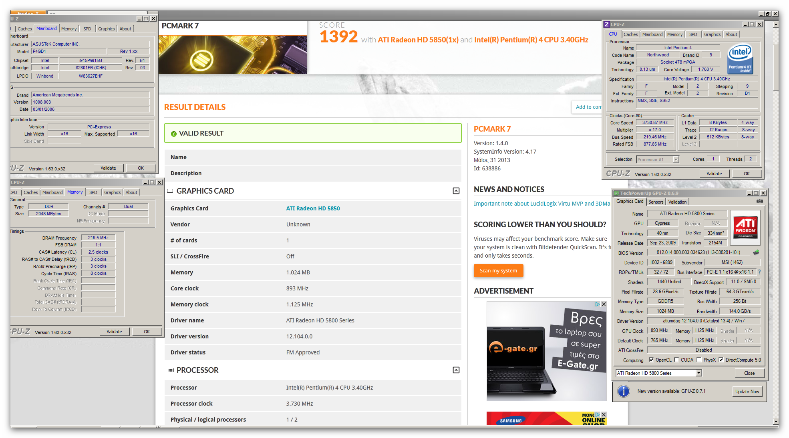789x438 pixels.
Task: Click OK in CPU-Z memory window
Action: click(x=147, y=332)
